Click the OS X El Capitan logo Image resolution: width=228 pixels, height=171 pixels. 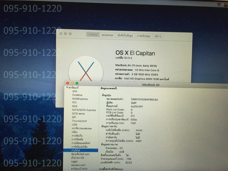point(86,69)
